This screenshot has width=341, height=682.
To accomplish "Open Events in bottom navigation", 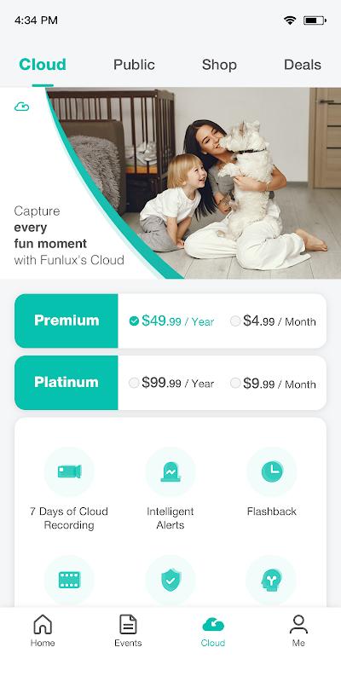I will [x=128, y=630].
